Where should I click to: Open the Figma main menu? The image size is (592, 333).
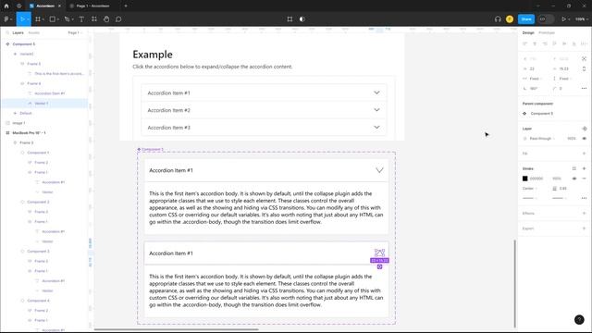coord(7,18)
